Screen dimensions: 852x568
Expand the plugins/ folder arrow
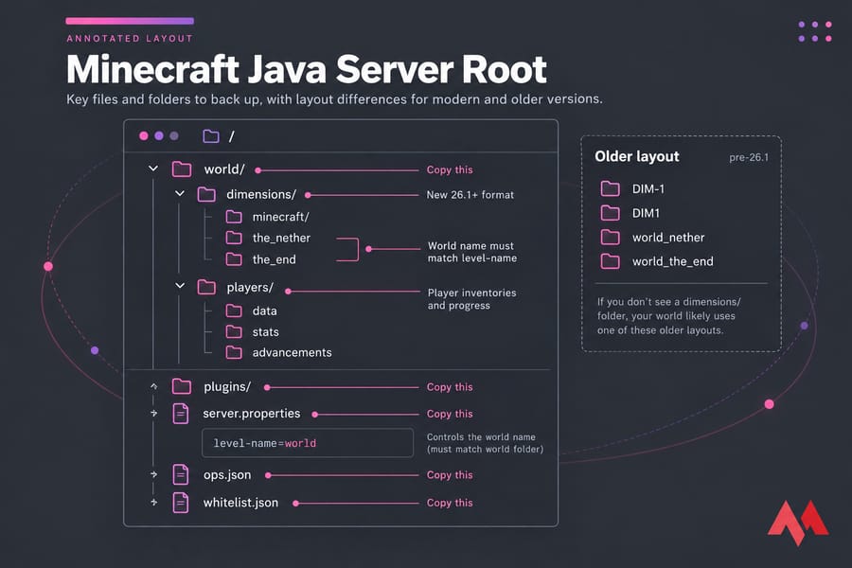point(153,386)
